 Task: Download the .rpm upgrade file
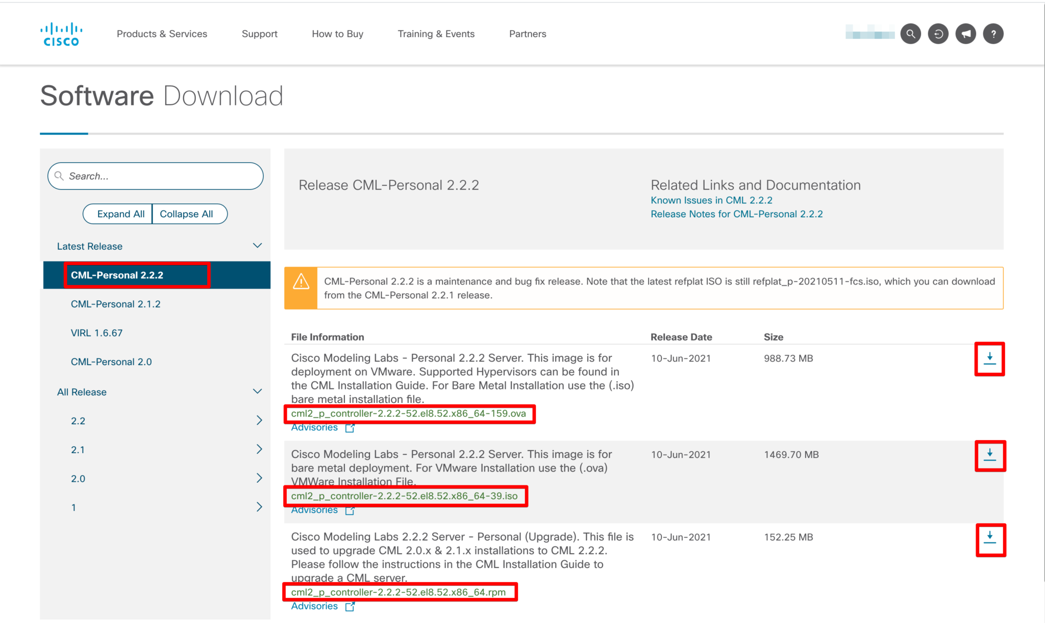coord(990,538)
